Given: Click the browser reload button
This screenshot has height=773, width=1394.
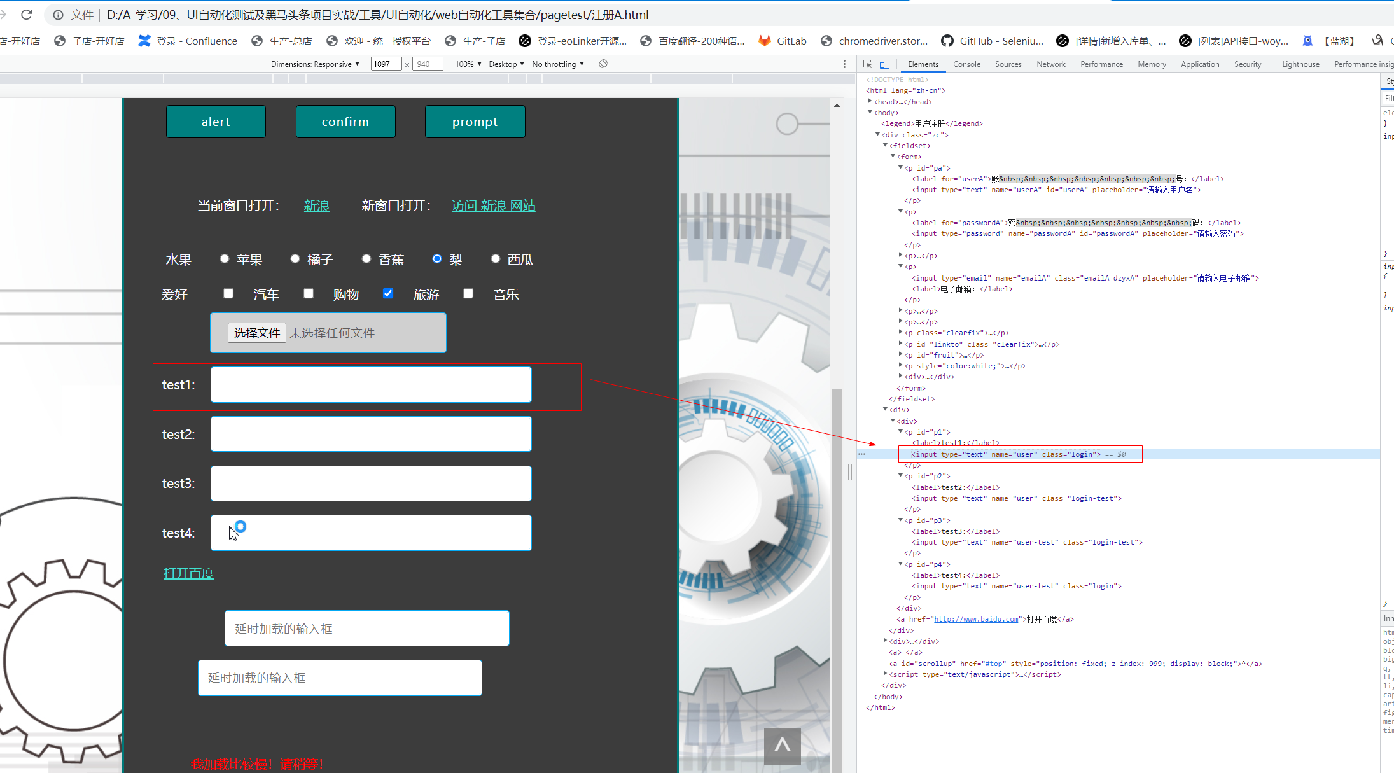Looking at the screenshot, I should click(x=27, y=15).
